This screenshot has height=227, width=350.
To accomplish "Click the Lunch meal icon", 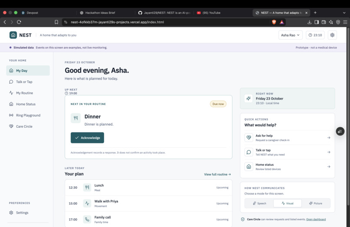I will (87, 187).
